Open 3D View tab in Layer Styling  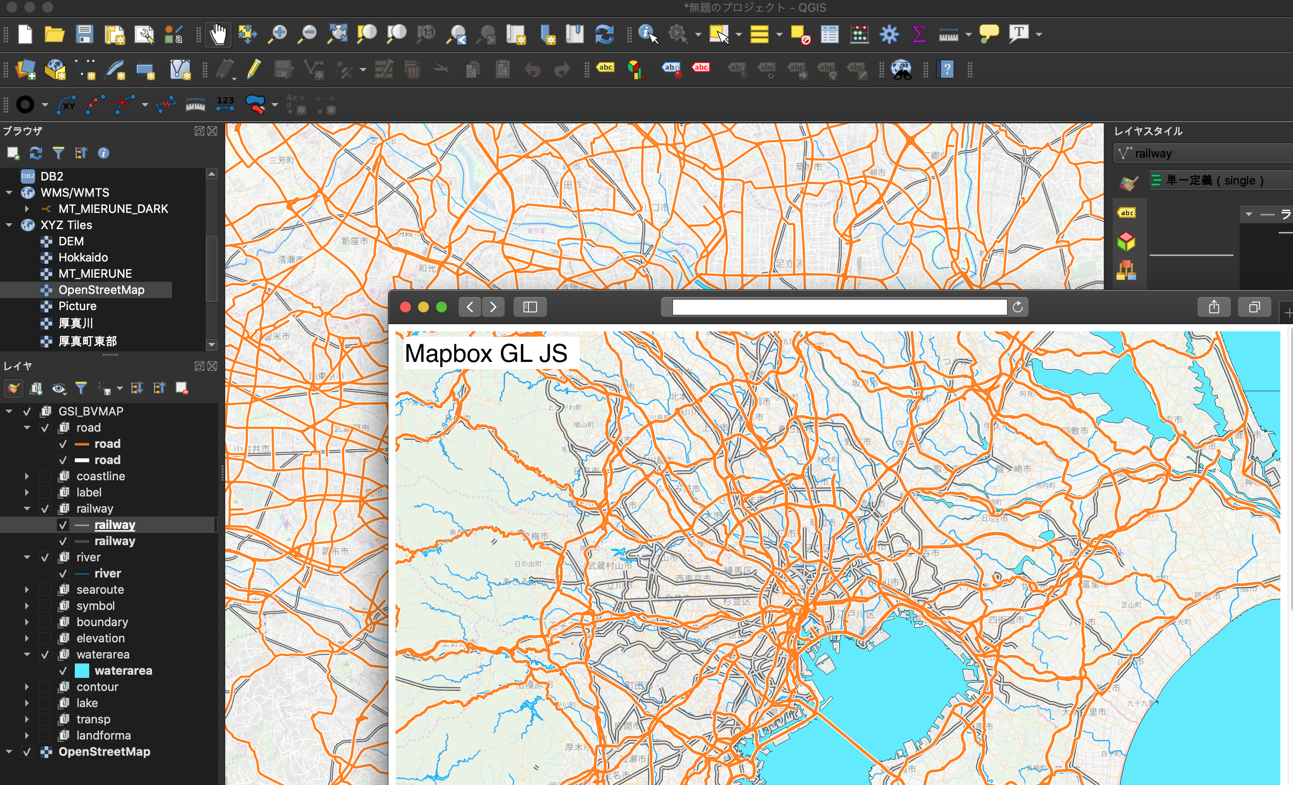pos(1126,242)
